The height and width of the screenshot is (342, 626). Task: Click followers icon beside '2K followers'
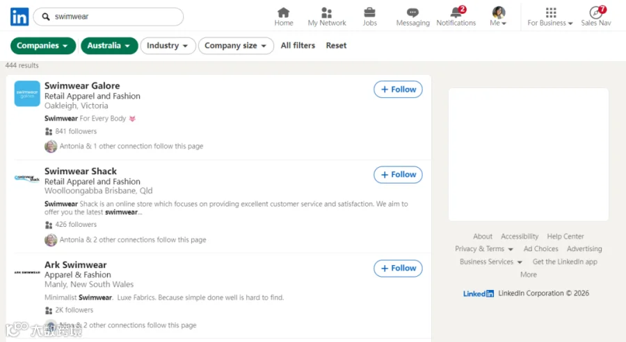(49, 311)
